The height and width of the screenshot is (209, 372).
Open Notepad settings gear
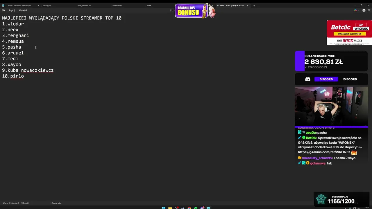369,10
